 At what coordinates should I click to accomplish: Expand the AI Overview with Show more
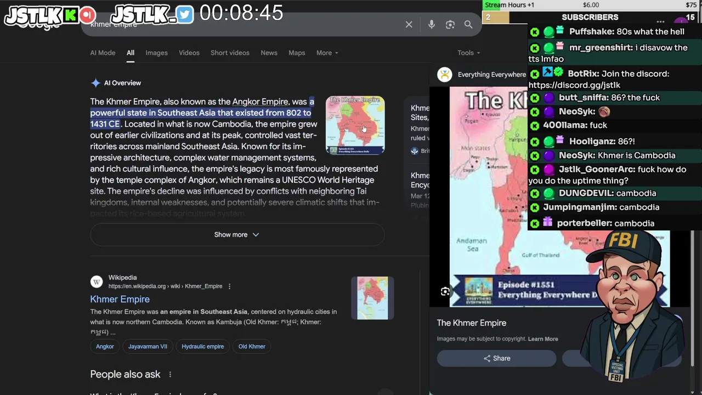pyautogui.click(x=237, y=235)
